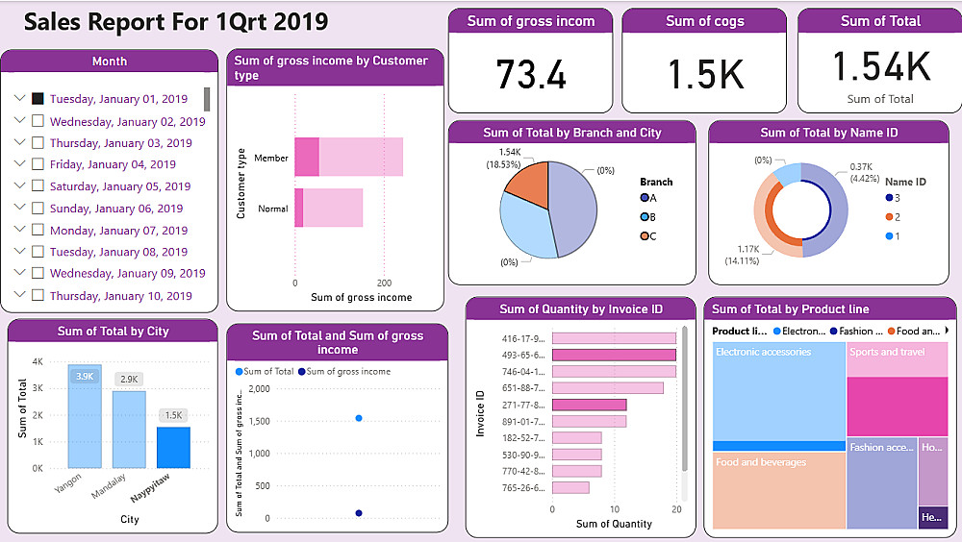Select Normal bar in Customer type chart
The width and height of the screenshot is (962, 542).
coord(328,208)
